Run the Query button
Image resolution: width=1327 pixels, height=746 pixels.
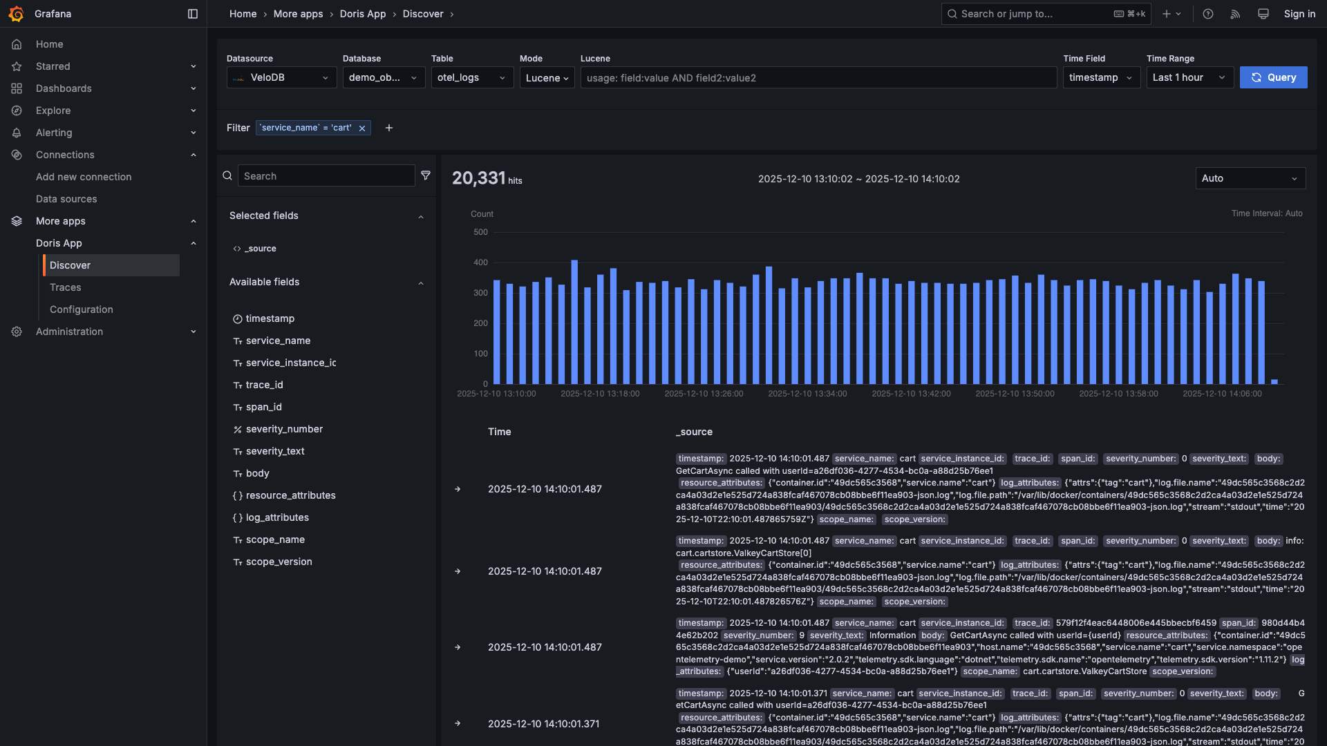coord(1273,77)
